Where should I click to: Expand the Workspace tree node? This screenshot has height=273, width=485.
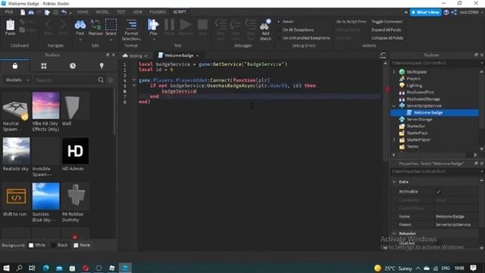tap(394, 72)
